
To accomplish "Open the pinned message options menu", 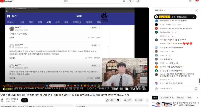I will [193, 17].
